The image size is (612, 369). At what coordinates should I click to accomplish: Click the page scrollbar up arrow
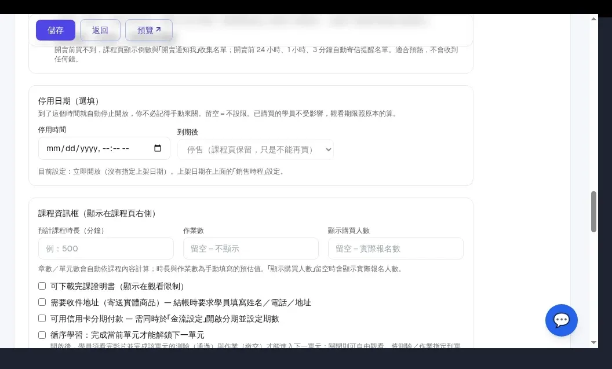tap(593, 19)
